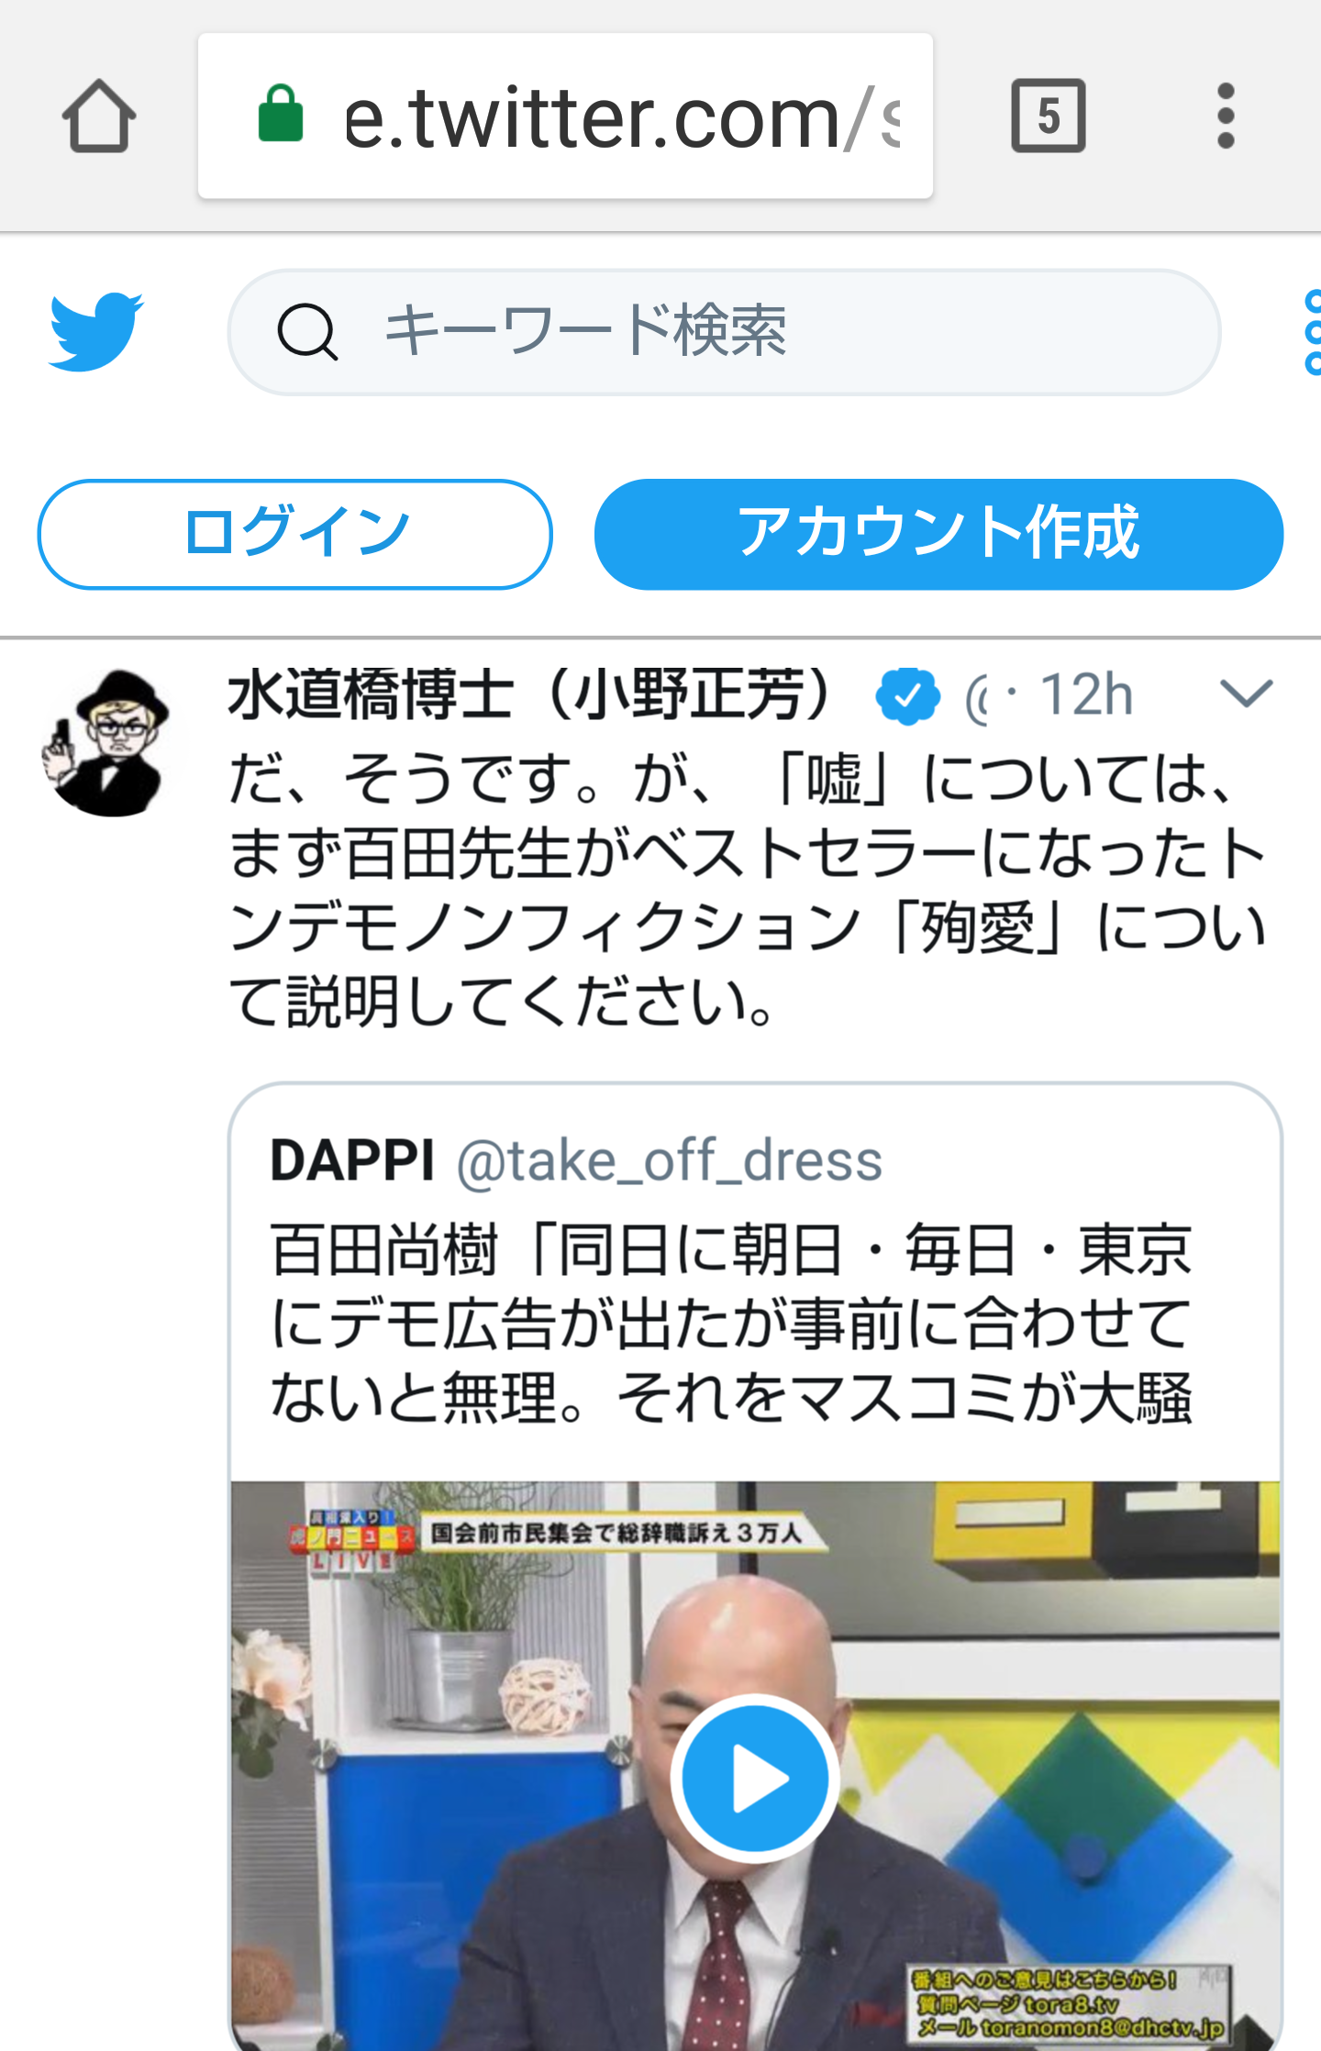Tap the browser home icon
This screenshot has width=1321, height=2051.
(99, 116)
